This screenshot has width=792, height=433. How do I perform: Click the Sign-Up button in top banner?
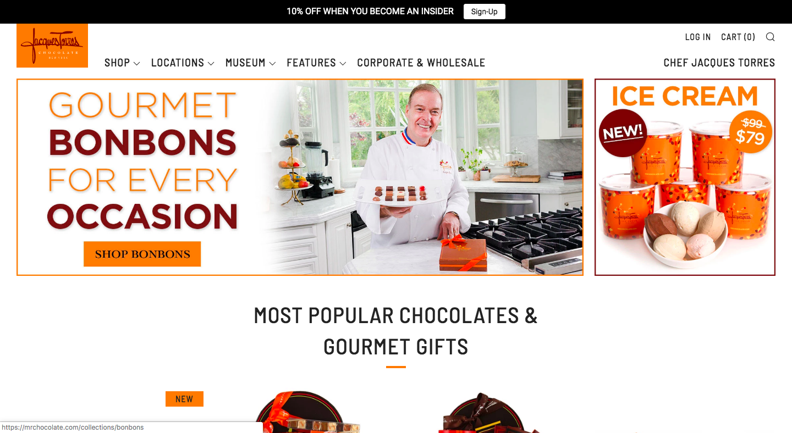[484, 12]
